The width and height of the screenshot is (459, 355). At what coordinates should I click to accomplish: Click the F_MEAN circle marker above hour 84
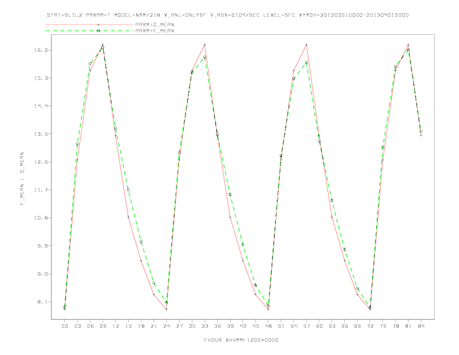pyautogui.click(x=421, y=132)
